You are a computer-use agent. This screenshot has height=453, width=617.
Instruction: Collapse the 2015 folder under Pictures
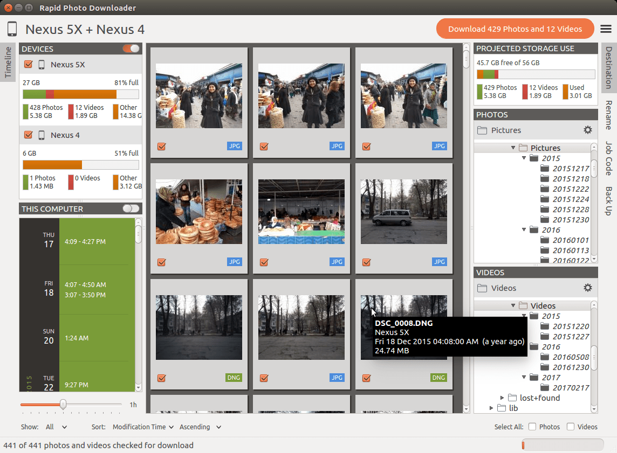pos(524,158)
